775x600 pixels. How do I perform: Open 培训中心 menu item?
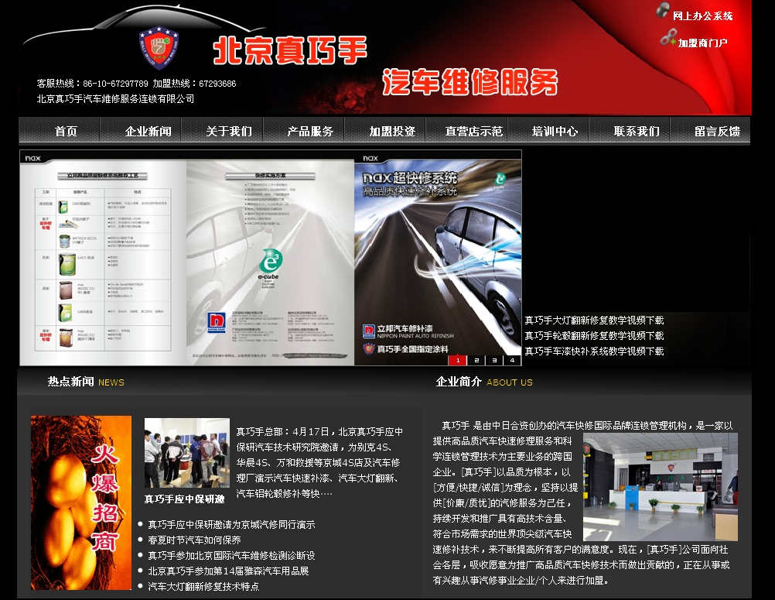tap(555, 131)
